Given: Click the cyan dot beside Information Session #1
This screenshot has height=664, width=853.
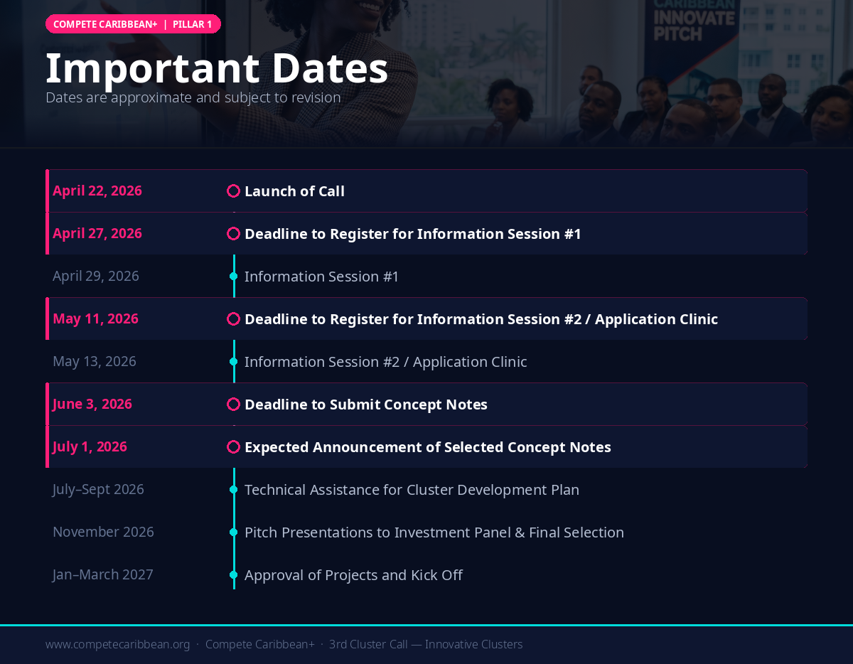Looking at the screenshot, I should pyautogui.click(x=233, y=276).
